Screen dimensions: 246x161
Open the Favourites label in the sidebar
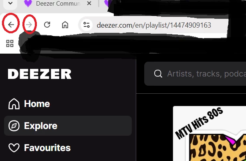[x=47, y=148]
